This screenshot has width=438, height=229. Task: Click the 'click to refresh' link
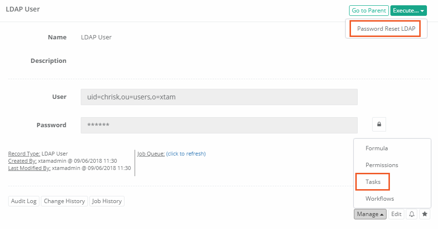tap(186, 154)
